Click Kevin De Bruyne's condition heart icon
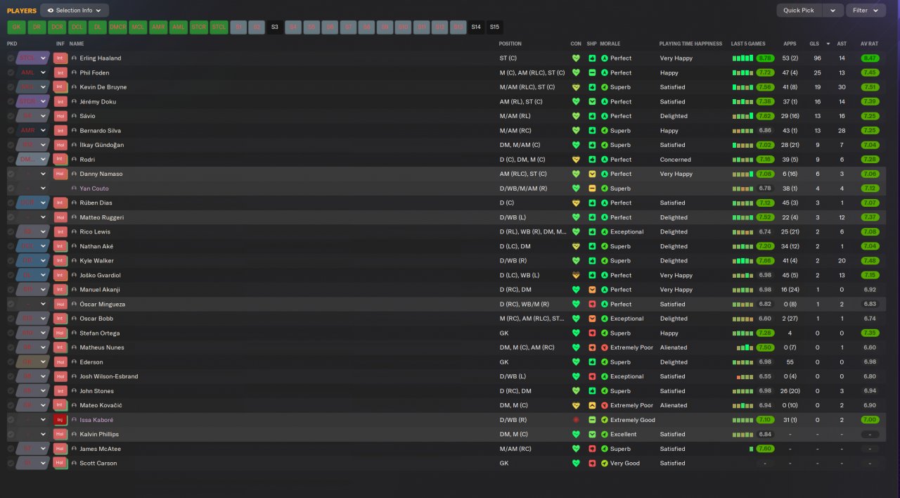 [577, 87]
